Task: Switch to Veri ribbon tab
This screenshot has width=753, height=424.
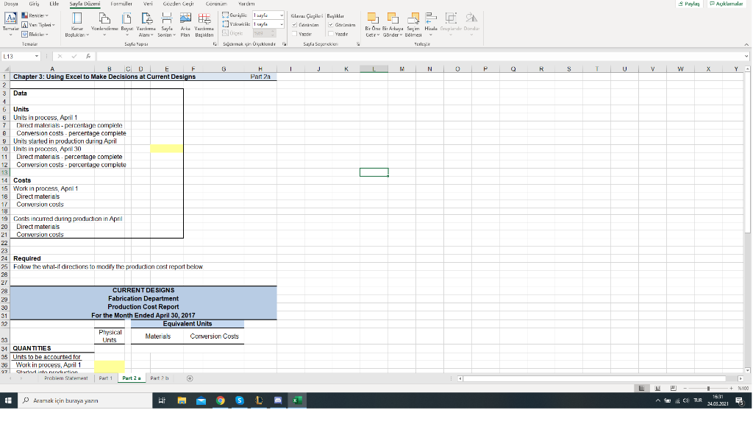Action: click(x=148, y=4)
